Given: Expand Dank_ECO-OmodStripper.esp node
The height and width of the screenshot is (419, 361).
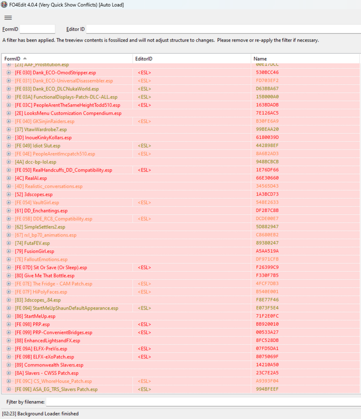Looking at the screenshot, I should click(x=9, y=73).
